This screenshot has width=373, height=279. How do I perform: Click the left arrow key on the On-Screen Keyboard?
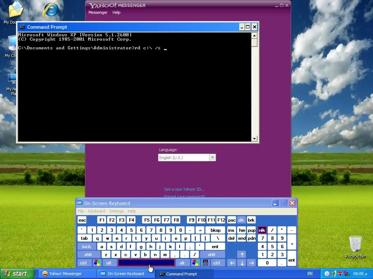tap(232, 263)
